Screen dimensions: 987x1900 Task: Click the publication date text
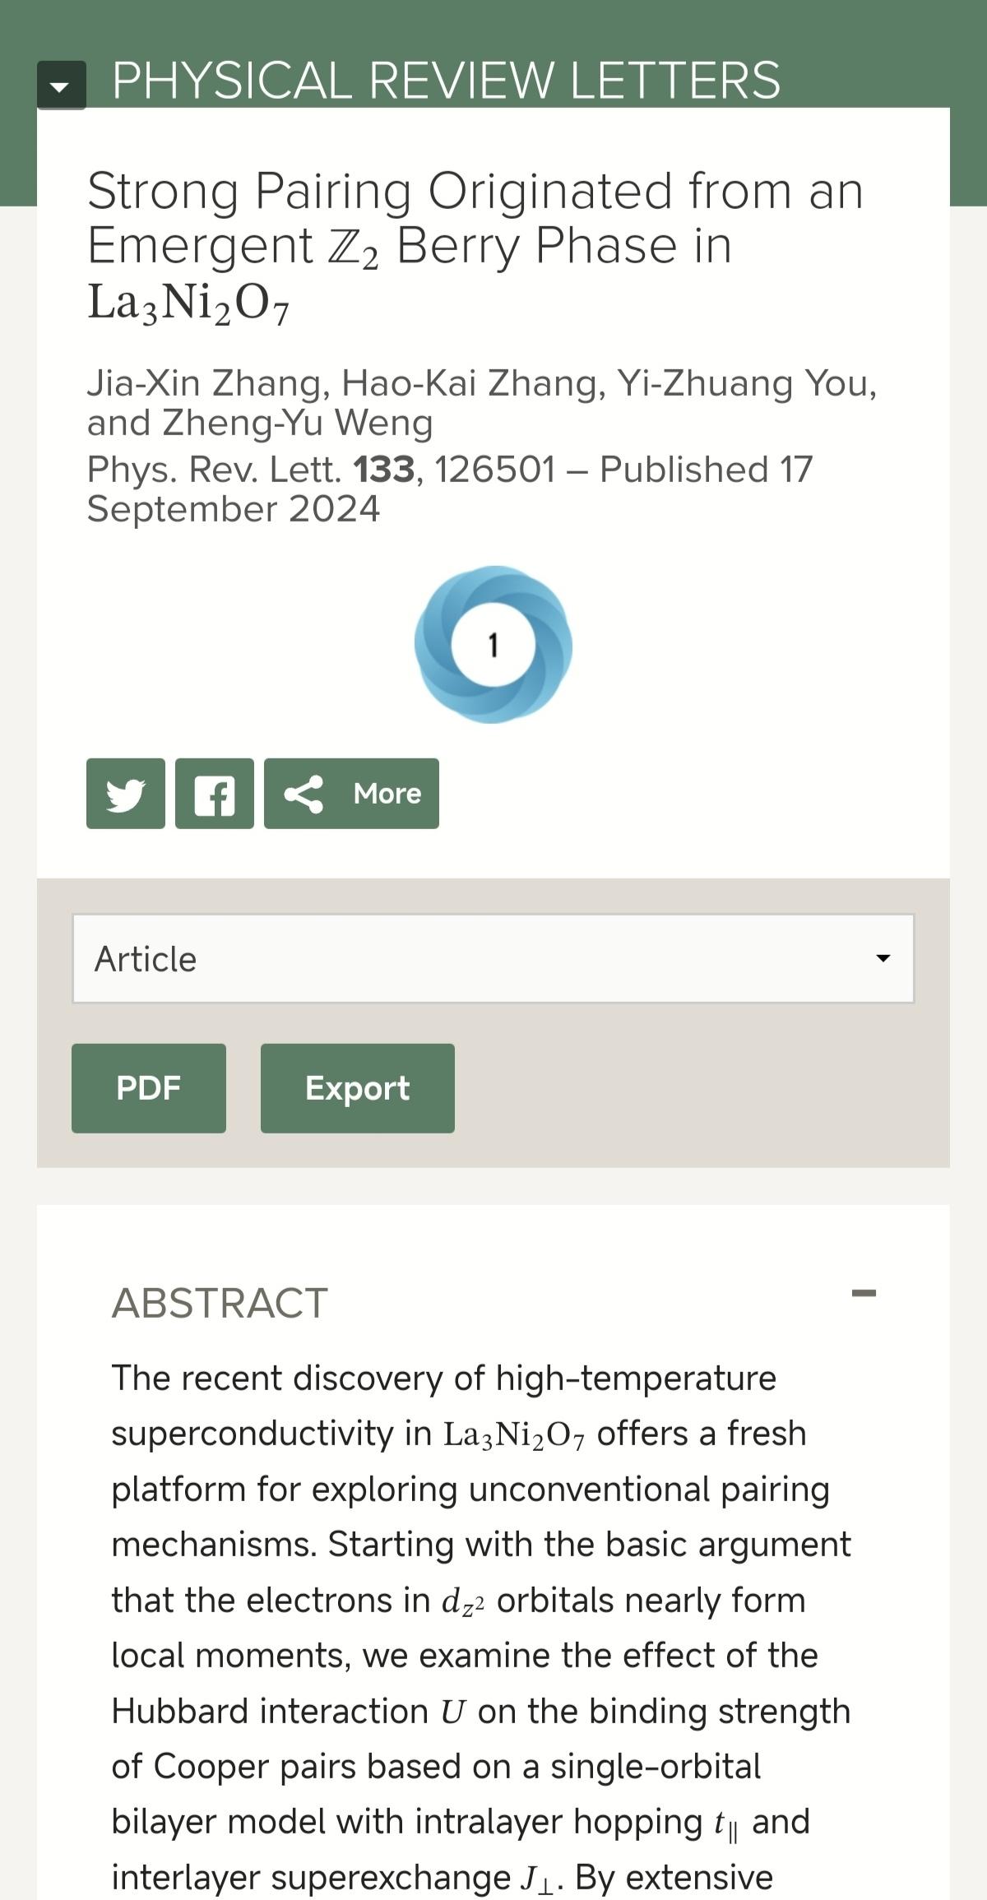[706, 470]
